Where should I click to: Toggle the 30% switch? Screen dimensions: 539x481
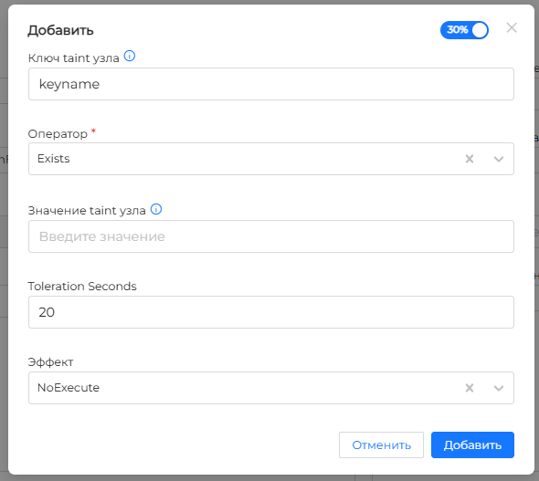(x=464, y=30)
